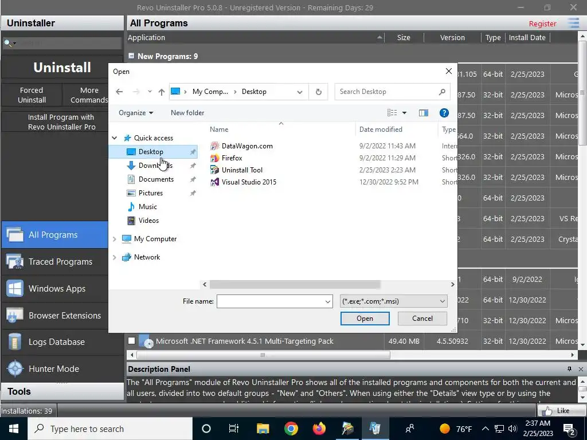Click the Like thumbs-up button
Viewport: 587px width, 440px height.
pyautogui.click(x=561, y=411)
